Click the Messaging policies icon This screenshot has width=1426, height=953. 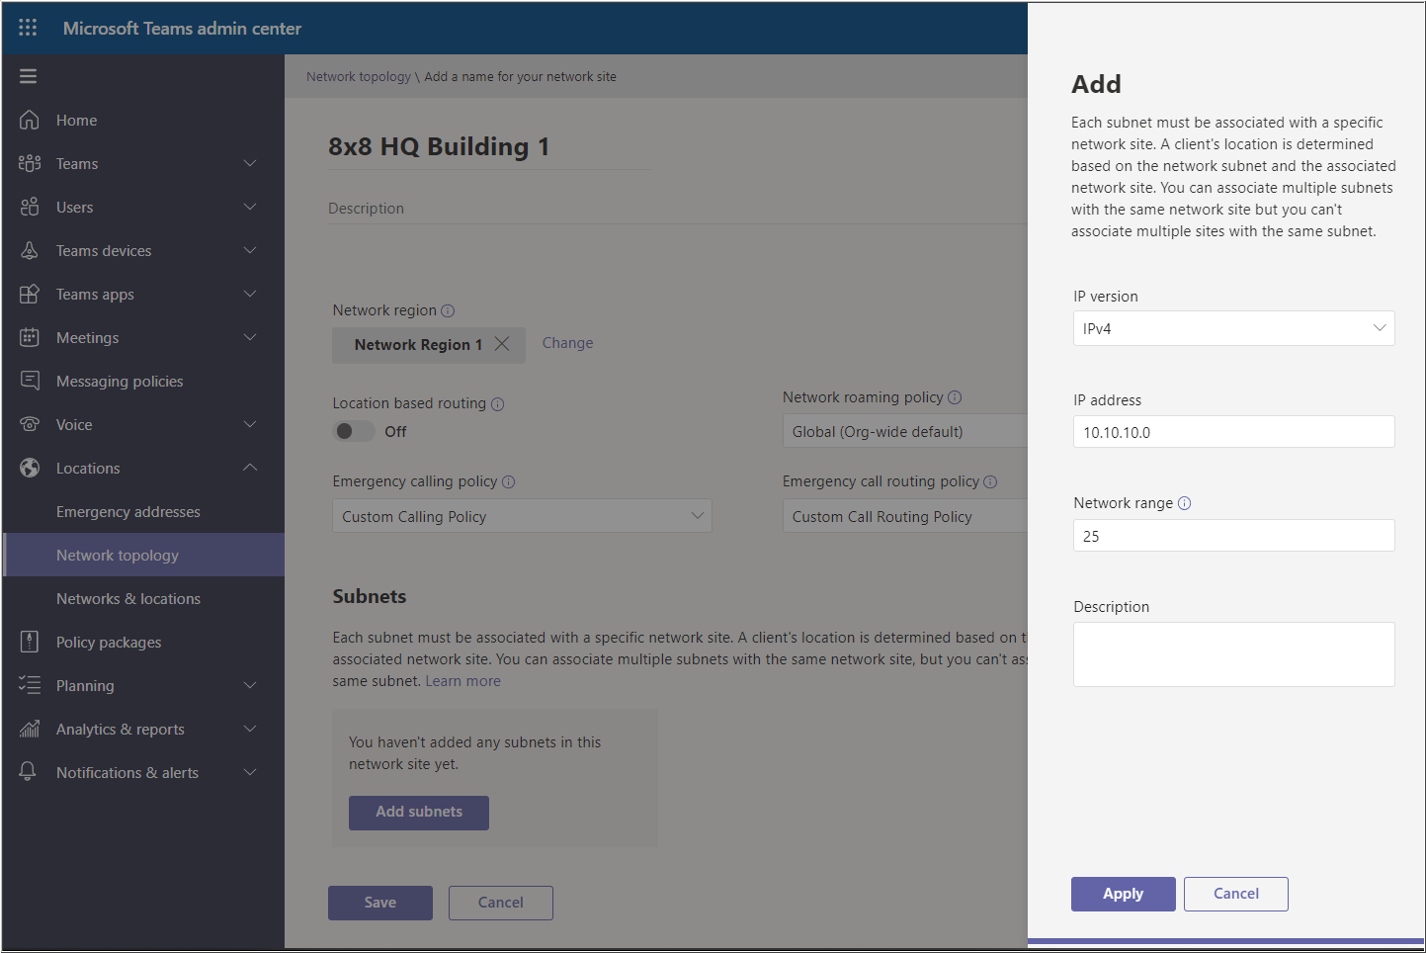click(30, 381)
